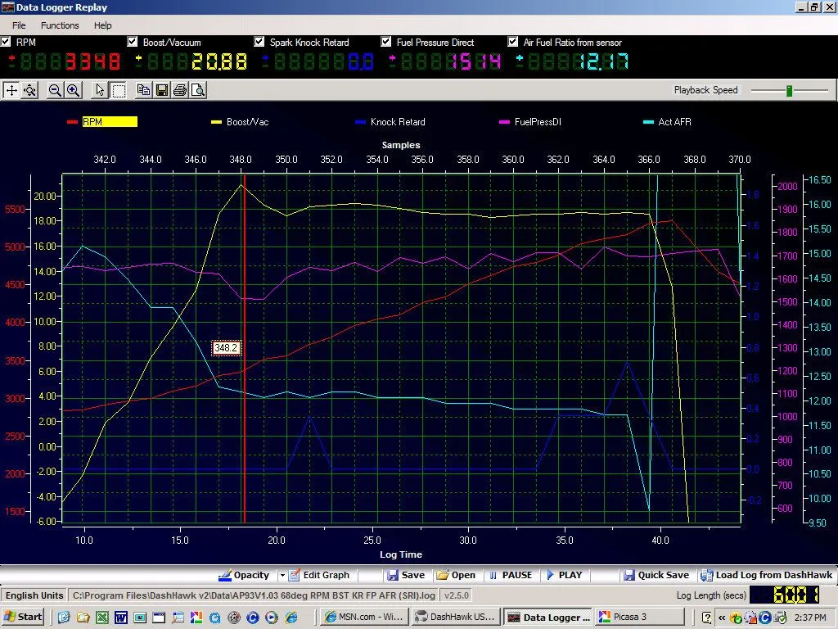Open the Functions menu
Screen dimensions: 838x629
[60, 25]
